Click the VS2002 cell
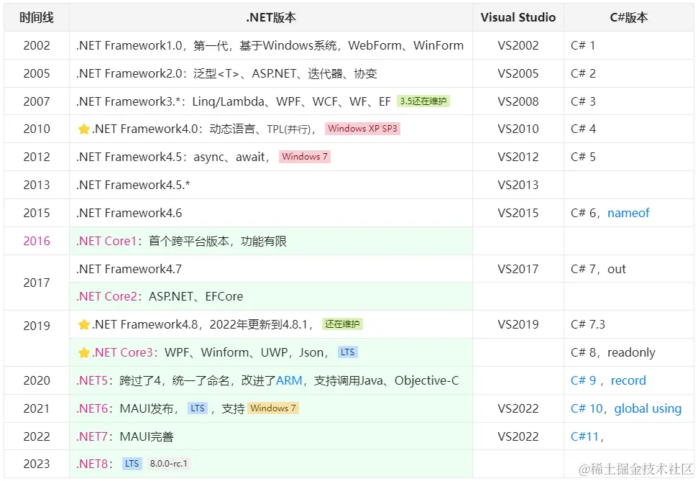This screenshot has width=698, height=481. [x=518, y=45]
